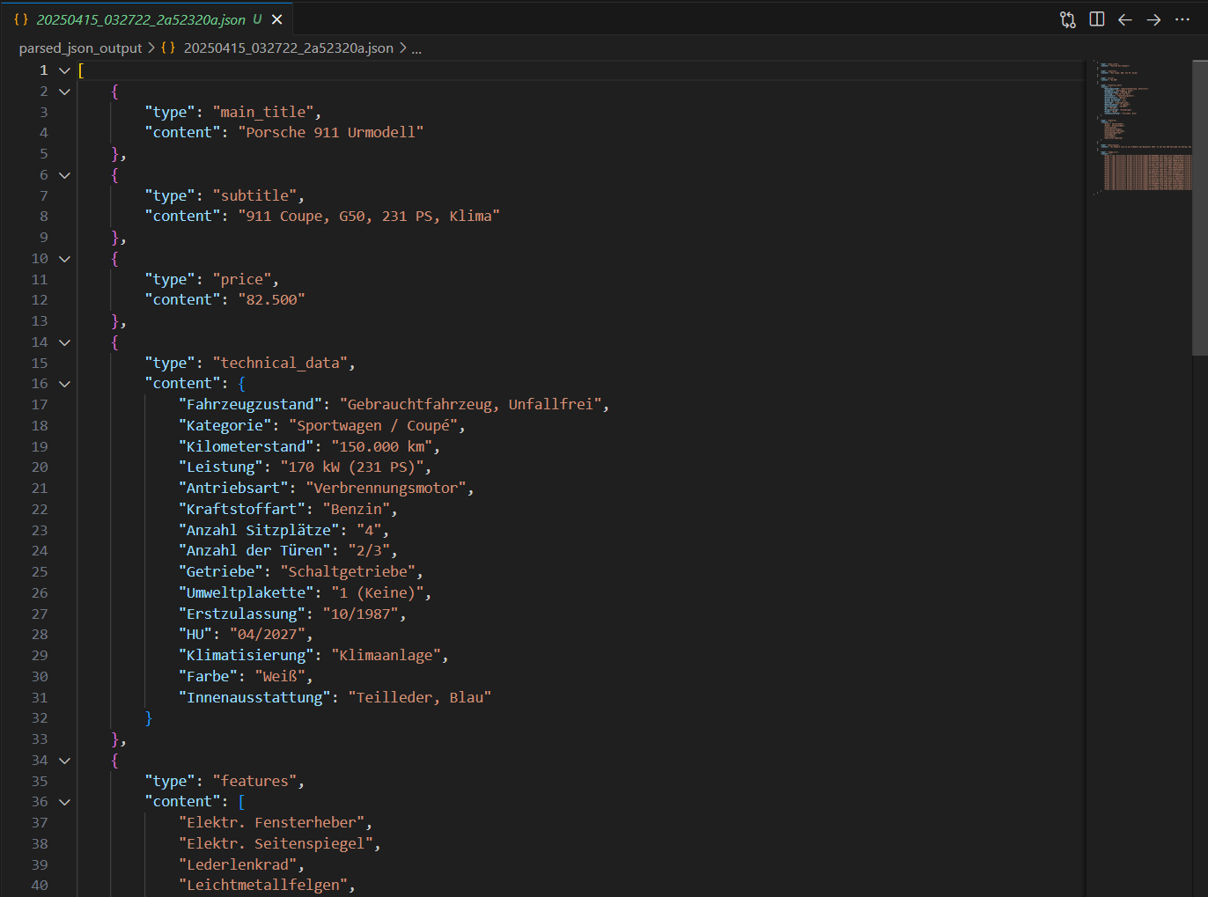Collapse the main_title object at line 2

(x=63, y=91)
